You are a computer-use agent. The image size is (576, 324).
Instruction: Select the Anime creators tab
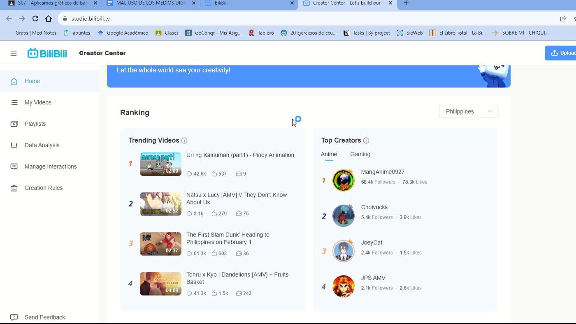click(x=329, y=154)
